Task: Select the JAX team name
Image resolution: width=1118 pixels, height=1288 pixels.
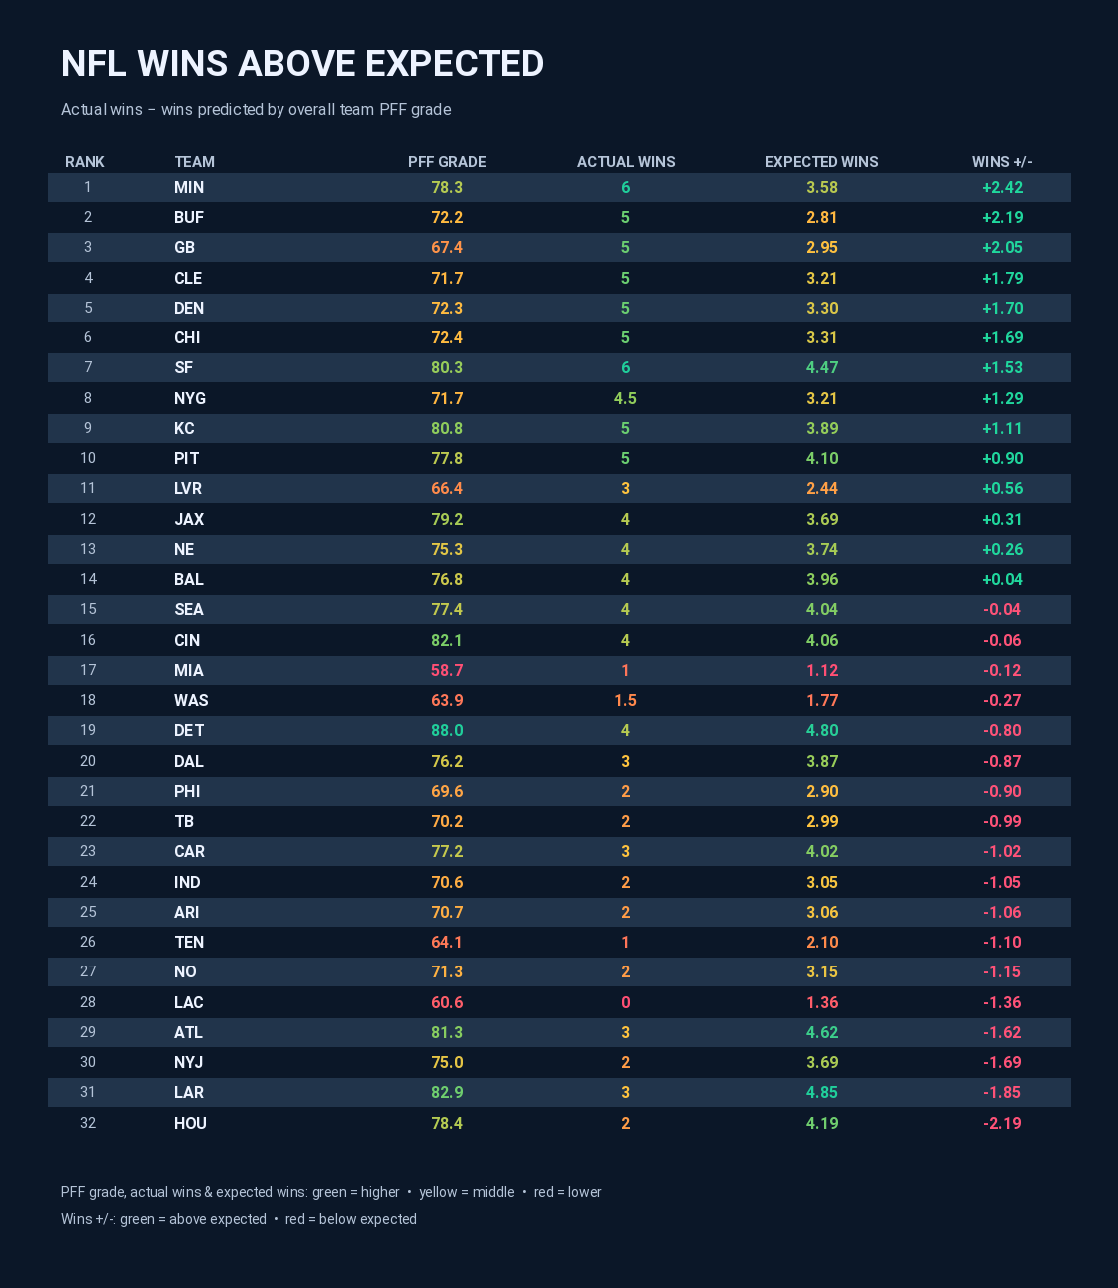Action: pos(189,519)
